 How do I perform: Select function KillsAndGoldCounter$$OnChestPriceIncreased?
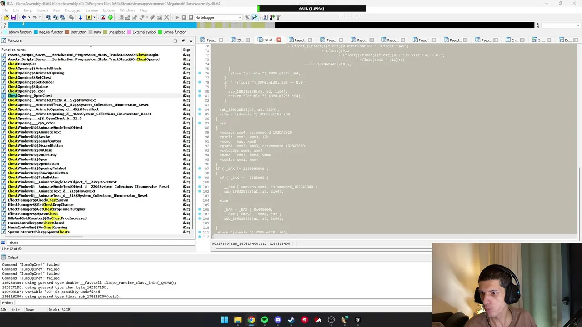[x=47, y=218]
